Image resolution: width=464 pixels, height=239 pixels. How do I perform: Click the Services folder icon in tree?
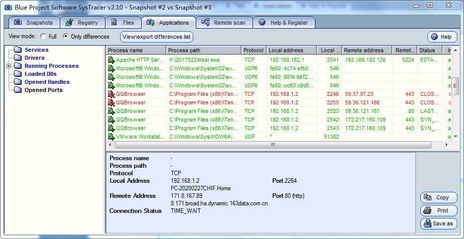tap(18, 50)
